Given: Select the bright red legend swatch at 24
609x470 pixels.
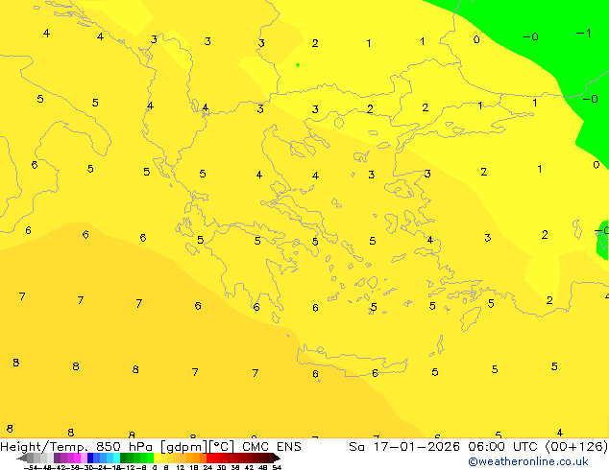Looking at the screenshot, I should (209, 458).
